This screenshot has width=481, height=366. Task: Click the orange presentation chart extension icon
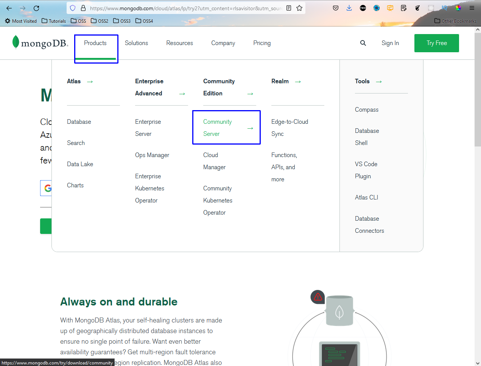point(390,8)
